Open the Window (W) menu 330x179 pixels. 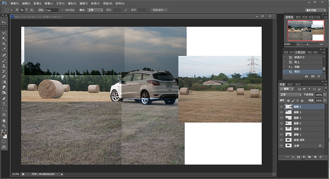click(x=108, y=4)
